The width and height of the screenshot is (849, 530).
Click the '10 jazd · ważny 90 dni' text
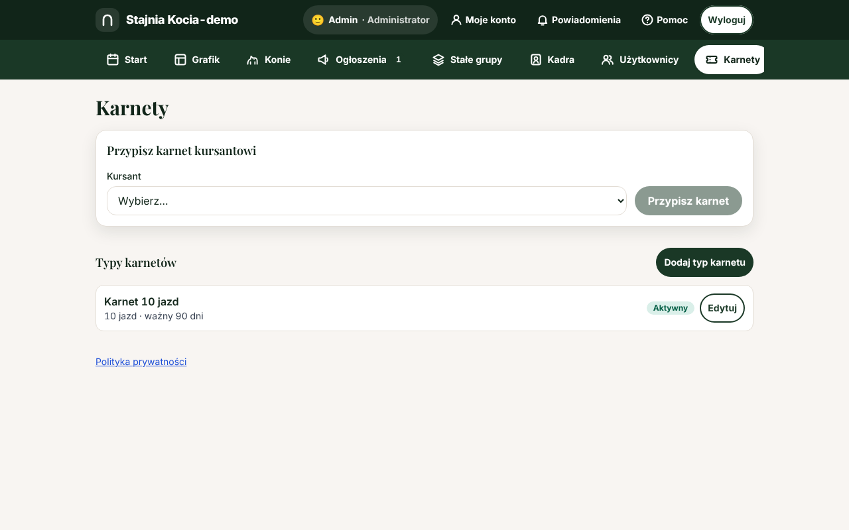[154, 316]
